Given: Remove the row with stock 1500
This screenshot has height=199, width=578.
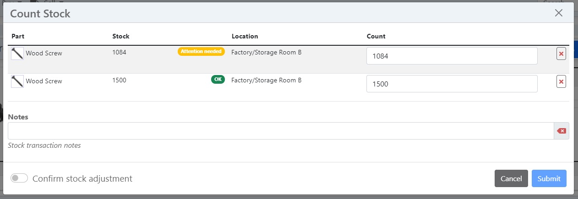Looking at the screenshot, I should pyautogui.click(x=561, y=81).
